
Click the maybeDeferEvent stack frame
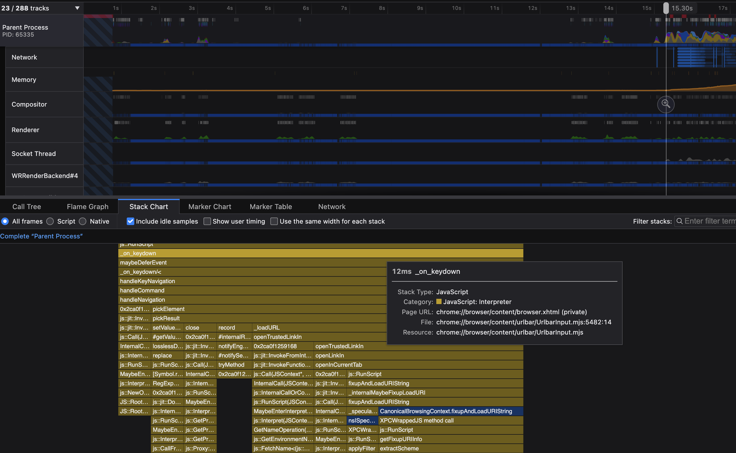pos(252,263)
